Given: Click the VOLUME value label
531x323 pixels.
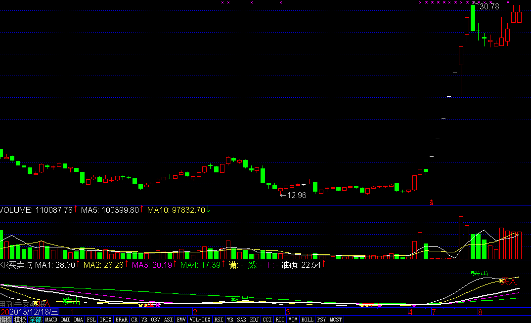Looking at the screenshot, I should coord(40,210).
